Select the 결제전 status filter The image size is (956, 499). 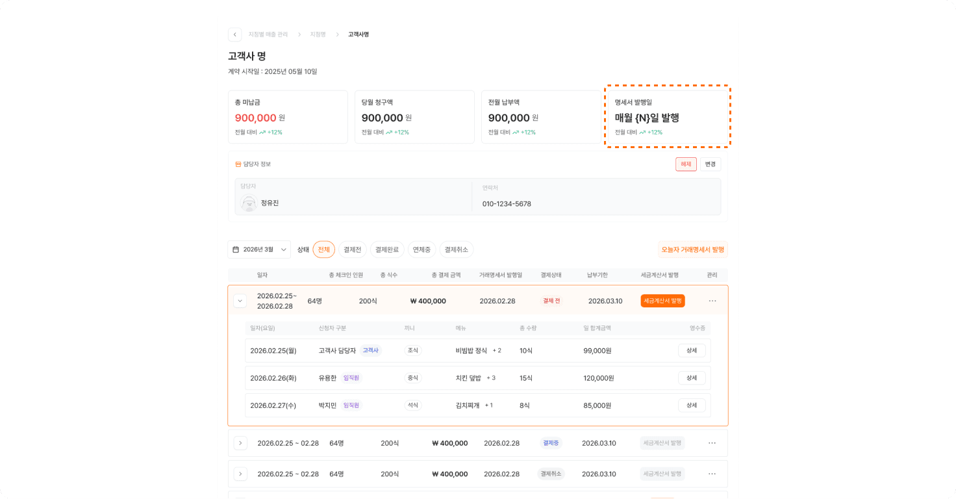click(352, 249)
